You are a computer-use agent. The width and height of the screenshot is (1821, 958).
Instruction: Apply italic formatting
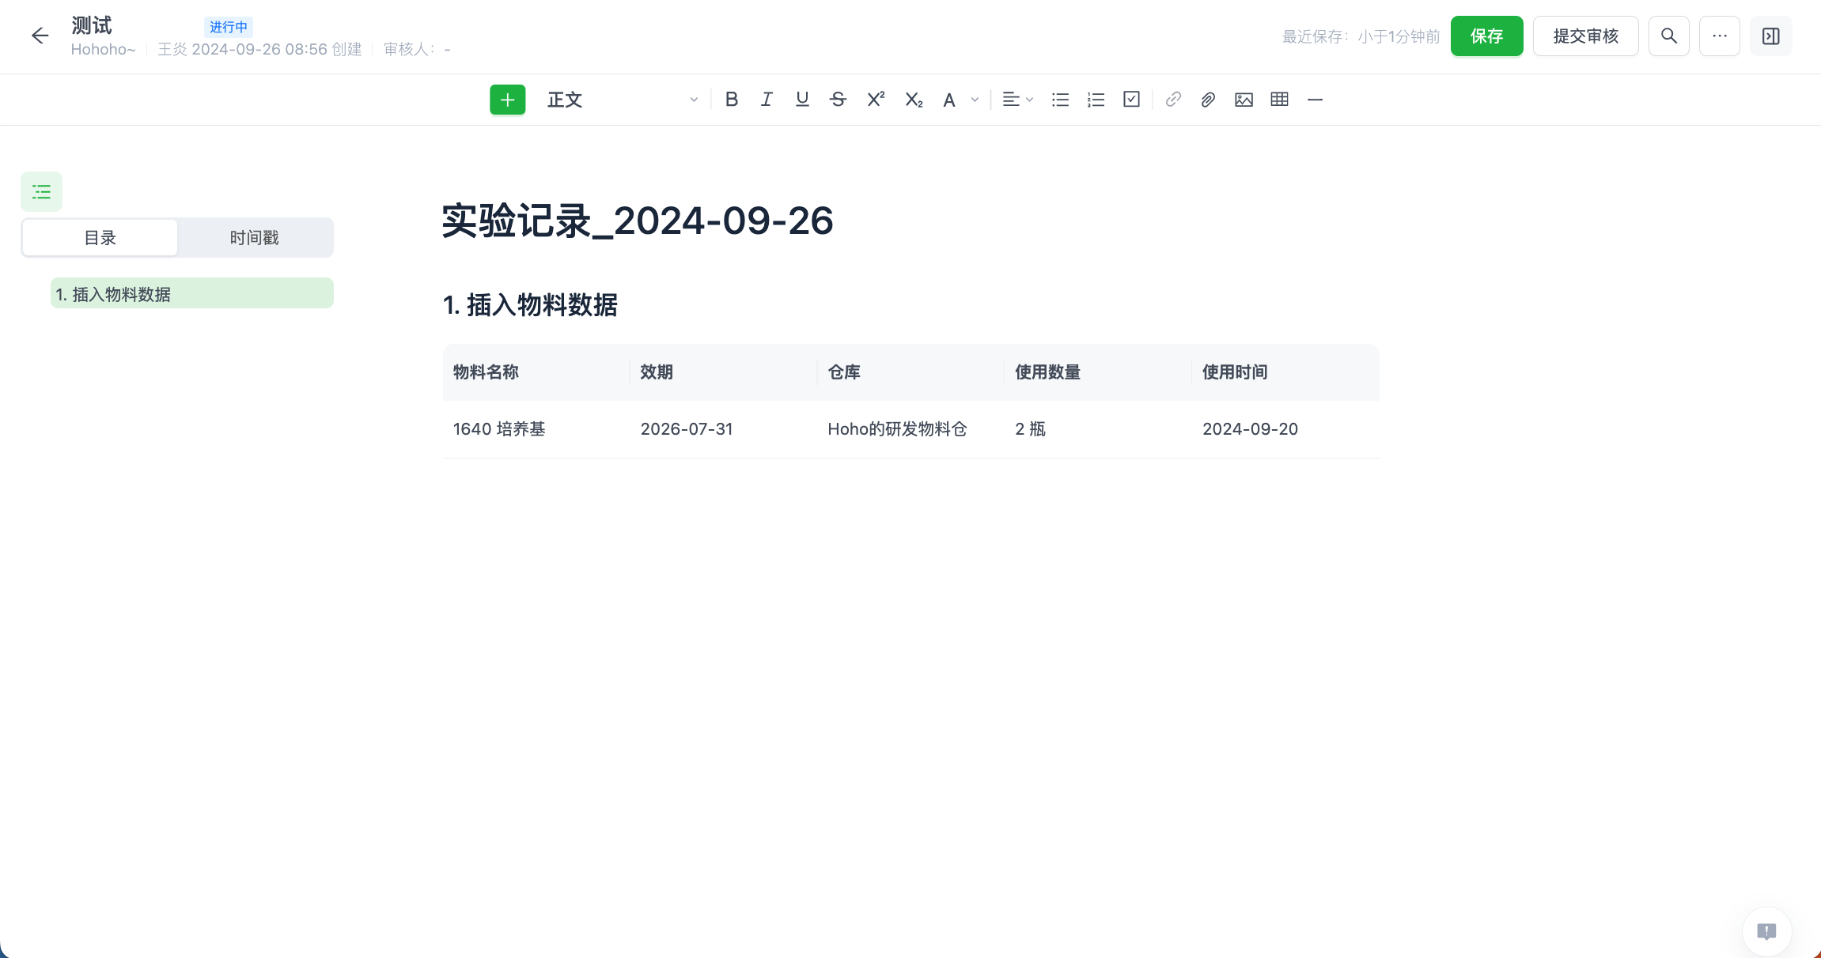point(766,100)
